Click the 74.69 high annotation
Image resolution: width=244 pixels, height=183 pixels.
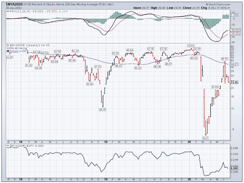click(x=191, y=46)
